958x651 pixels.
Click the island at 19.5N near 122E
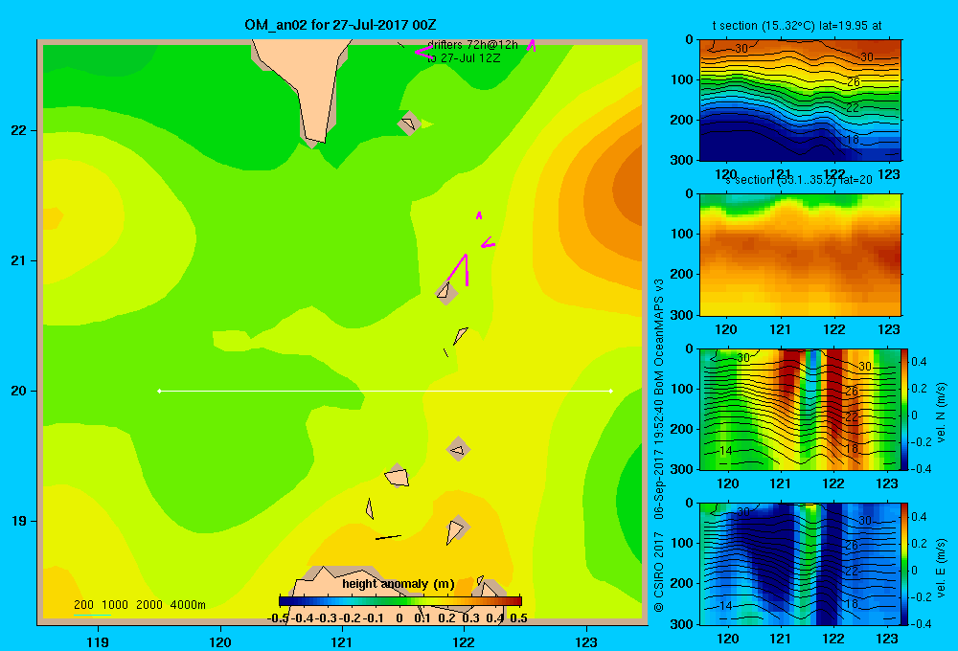pyautogui.click(x=458, y=450)
